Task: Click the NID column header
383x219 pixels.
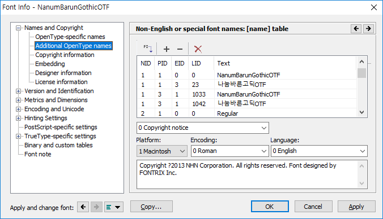Action: click(x=146, y=63)
